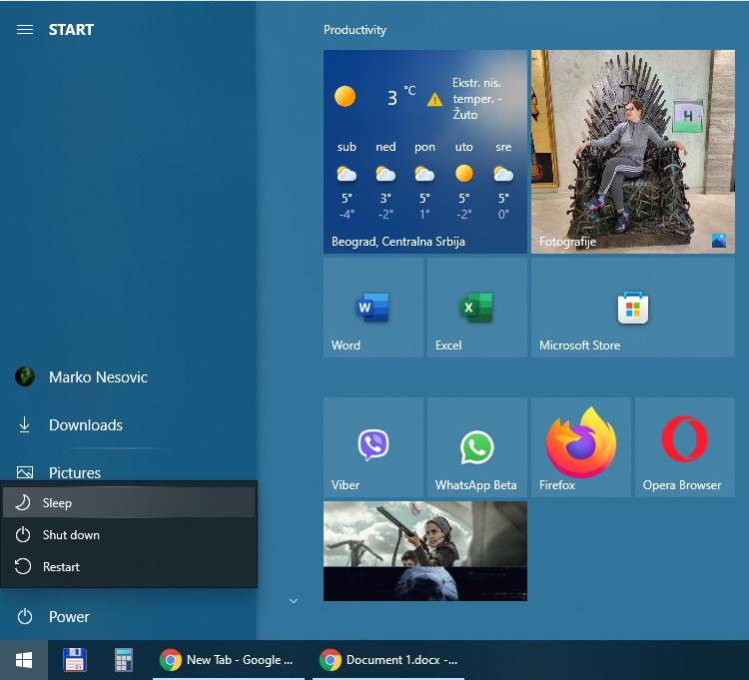The height and width of the screenshot is (680, 749).
Task: Open the hamburger menu next to START
Action: pyautogui.click(x=25, y=30)
